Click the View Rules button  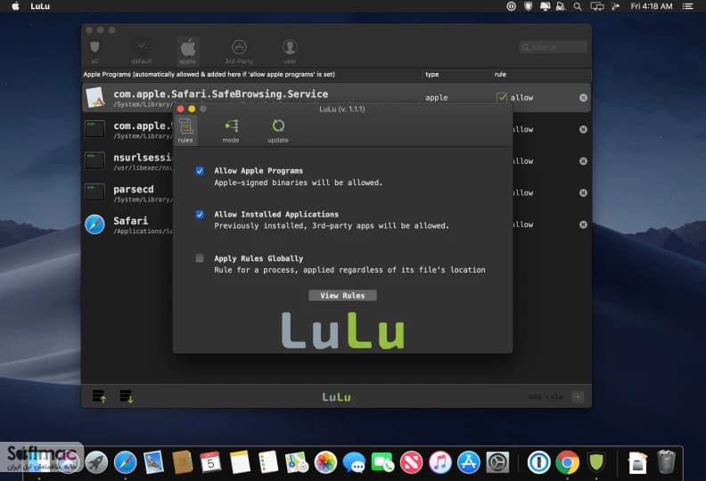coord(342,296)
